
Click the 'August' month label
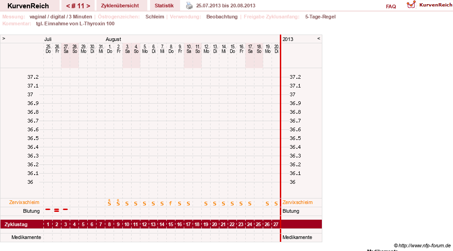113,39
